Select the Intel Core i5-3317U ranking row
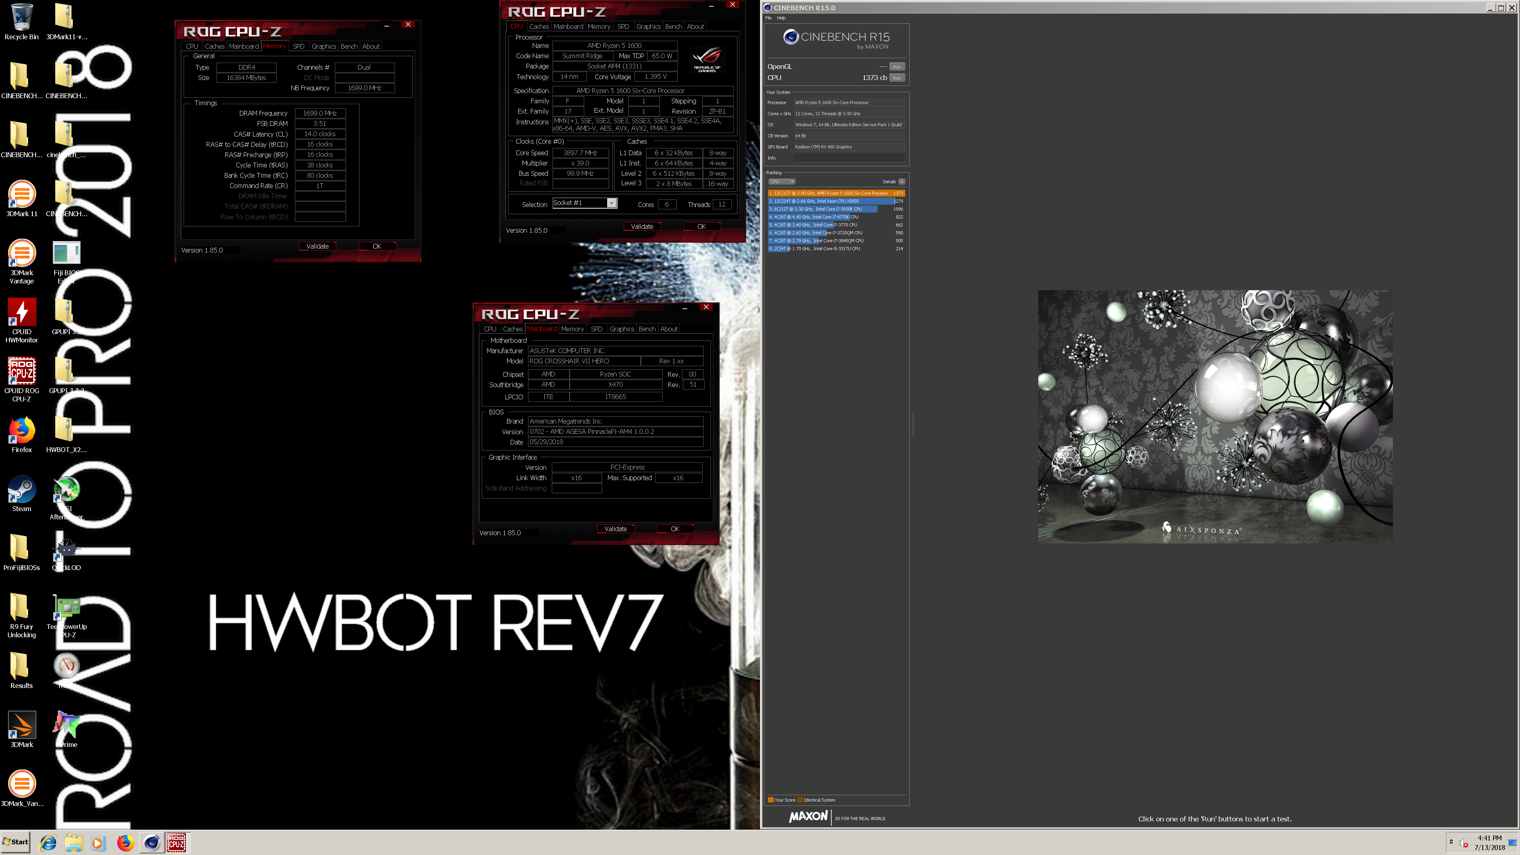This screenshot has height=855, width=1520. [x=836, y=249]
